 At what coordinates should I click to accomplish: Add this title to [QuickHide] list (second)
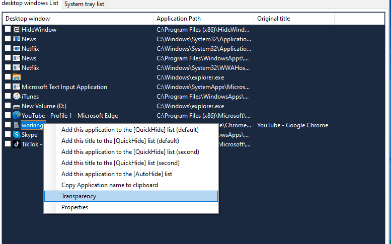point(131,162)
